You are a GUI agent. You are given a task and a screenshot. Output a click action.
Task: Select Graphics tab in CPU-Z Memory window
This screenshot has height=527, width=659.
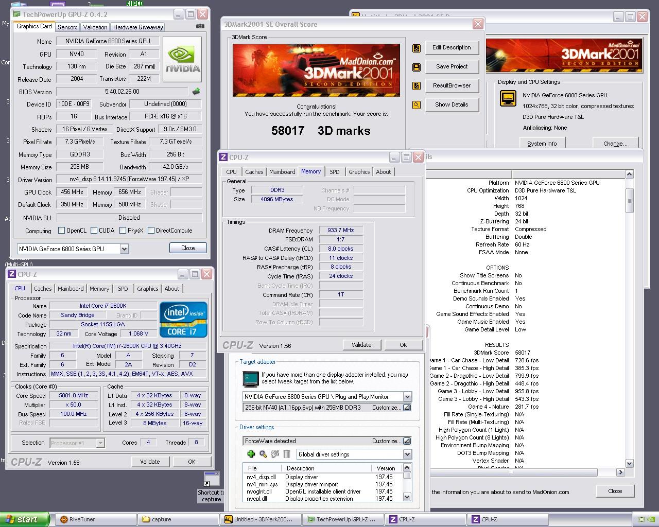click(x=359, y=172)
